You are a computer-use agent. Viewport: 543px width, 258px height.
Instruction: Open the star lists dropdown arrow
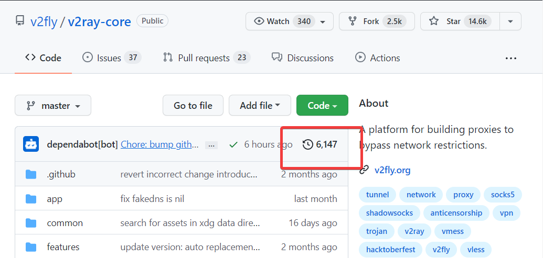pyautogui.click(x=510, y=21)
